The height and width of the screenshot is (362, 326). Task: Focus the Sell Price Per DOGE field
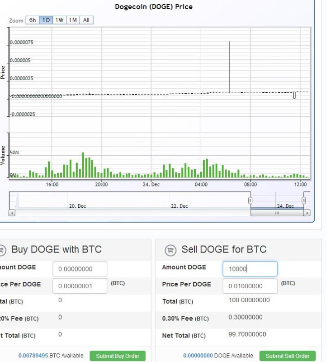[x=250, y=286]
